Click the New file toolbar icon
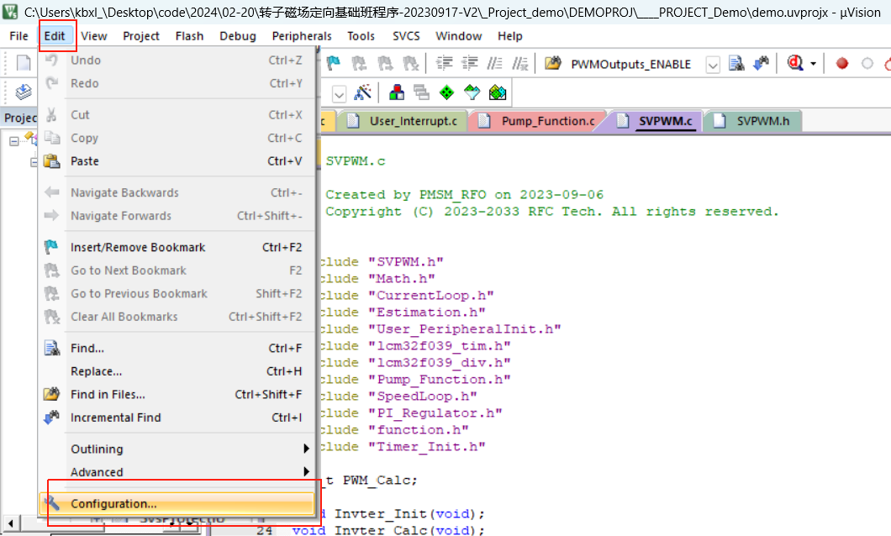Image resolution: width=891 pixels, height=536 pixels. coord(24,63)
